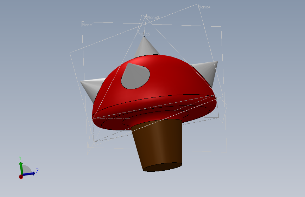Select the gray front-facing spike on cap
The width and height of the screenshot is (305, 197).
(x=135, y=76)
